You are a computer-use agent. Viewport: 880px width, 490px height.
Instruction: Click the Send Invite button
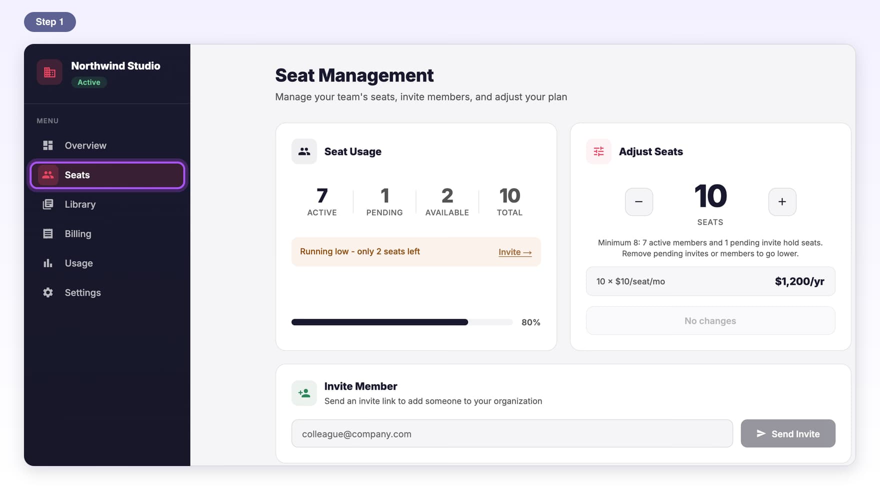pos(788,434)
